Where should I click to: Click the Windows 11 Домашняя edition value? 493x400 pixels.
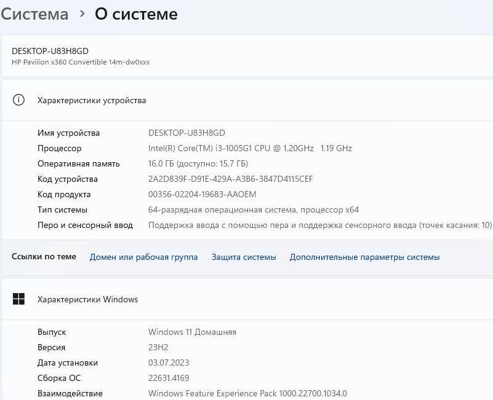(192, 332)
